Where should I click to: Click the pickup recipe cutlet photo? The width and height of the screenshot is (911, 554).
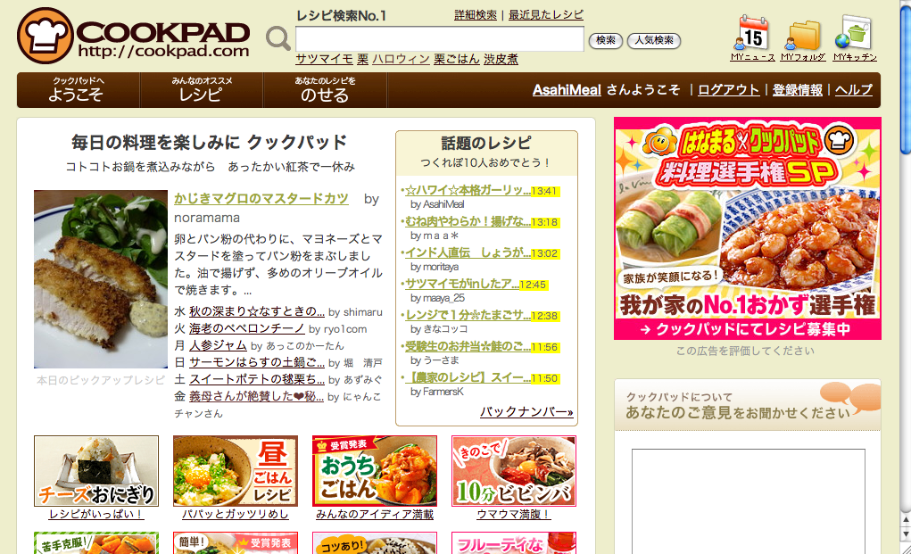click(101, 279)
